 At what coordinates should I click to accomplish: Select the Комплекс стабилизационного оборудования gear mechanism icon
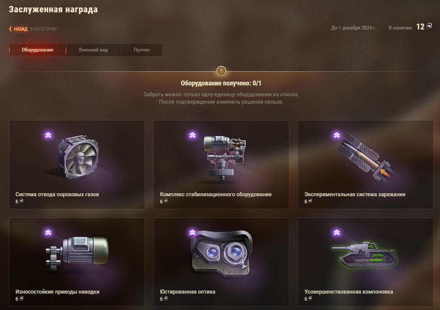tap(225, 158)
